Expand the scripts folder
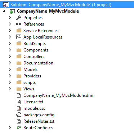 (10, 82)
